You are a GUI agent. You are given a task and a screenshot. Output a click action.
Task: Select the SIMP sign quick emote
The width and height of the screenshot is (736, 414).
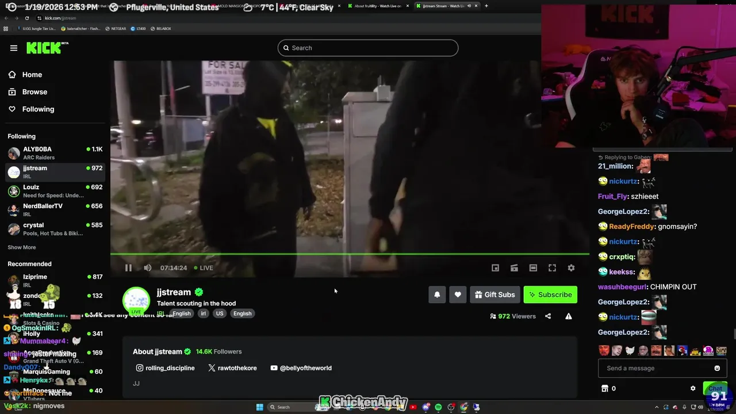[x=721, y=350]
